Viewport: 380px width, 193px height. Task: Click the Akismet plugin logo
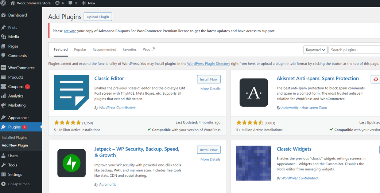pyautogui.click(x=253, y=92)
